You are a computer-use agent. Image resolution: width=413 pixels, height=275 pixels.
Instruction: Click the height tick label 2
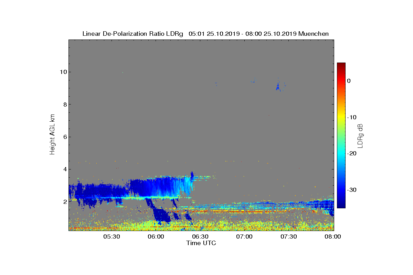pos(64,202)
